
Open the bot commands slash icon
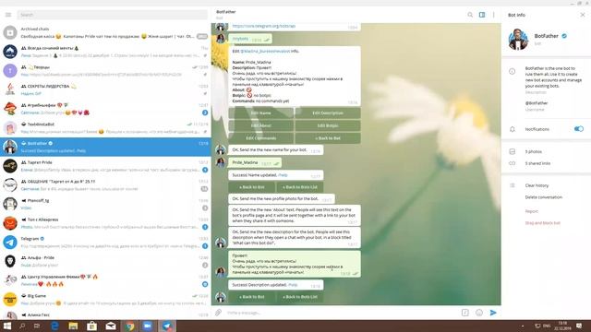(x=465, y=313)
